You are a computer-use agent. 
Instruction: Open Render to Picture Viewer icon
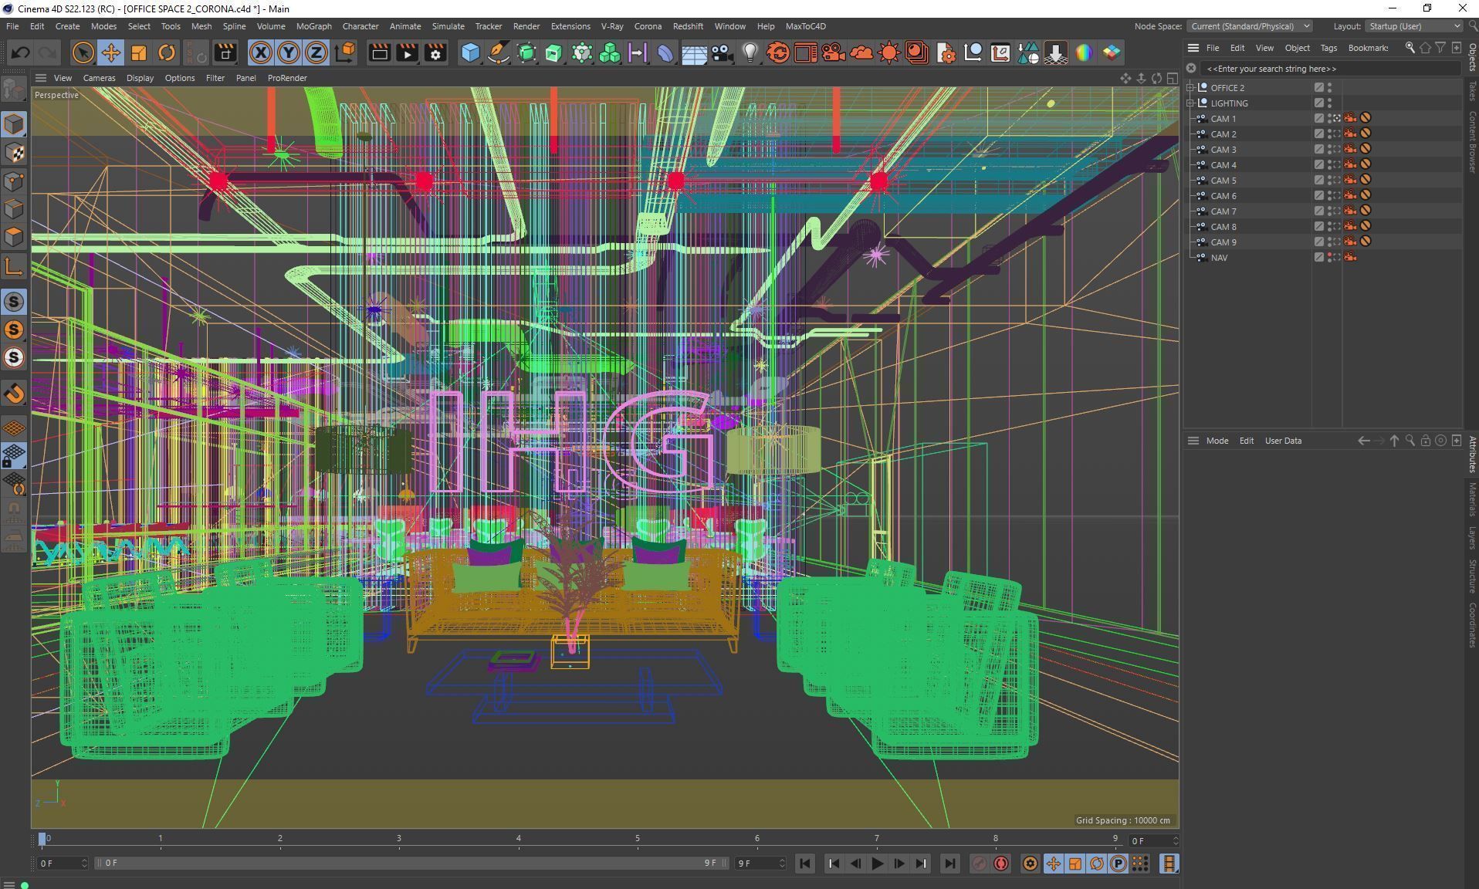(407, 52)
